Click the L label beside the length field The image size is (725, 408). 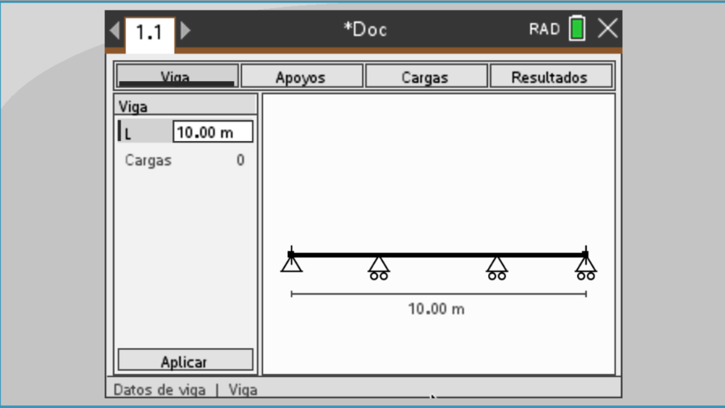point(128,134)
